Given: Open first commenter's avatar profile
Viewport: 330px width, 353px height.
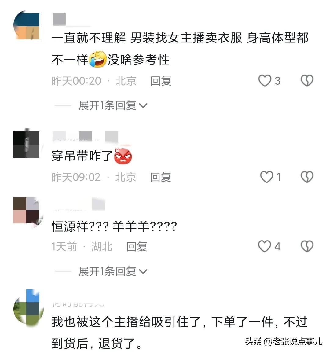Looking at the screenshot, I should [x=27, y=25].
